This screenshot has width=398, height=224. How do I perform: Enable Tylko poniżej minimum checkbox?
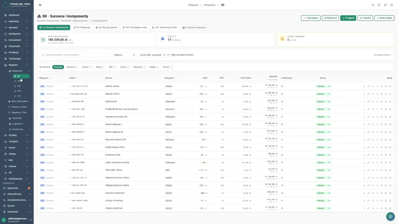point(169,55)
